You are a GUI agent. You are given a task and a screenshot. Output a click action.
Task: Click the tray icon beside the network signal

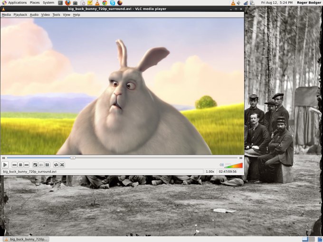coord(252,3)
